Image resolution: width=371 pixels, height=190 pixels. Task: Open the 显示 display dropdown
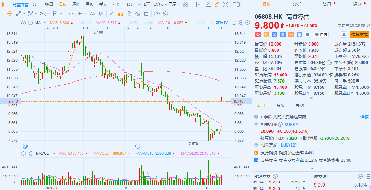click(174, 4)
